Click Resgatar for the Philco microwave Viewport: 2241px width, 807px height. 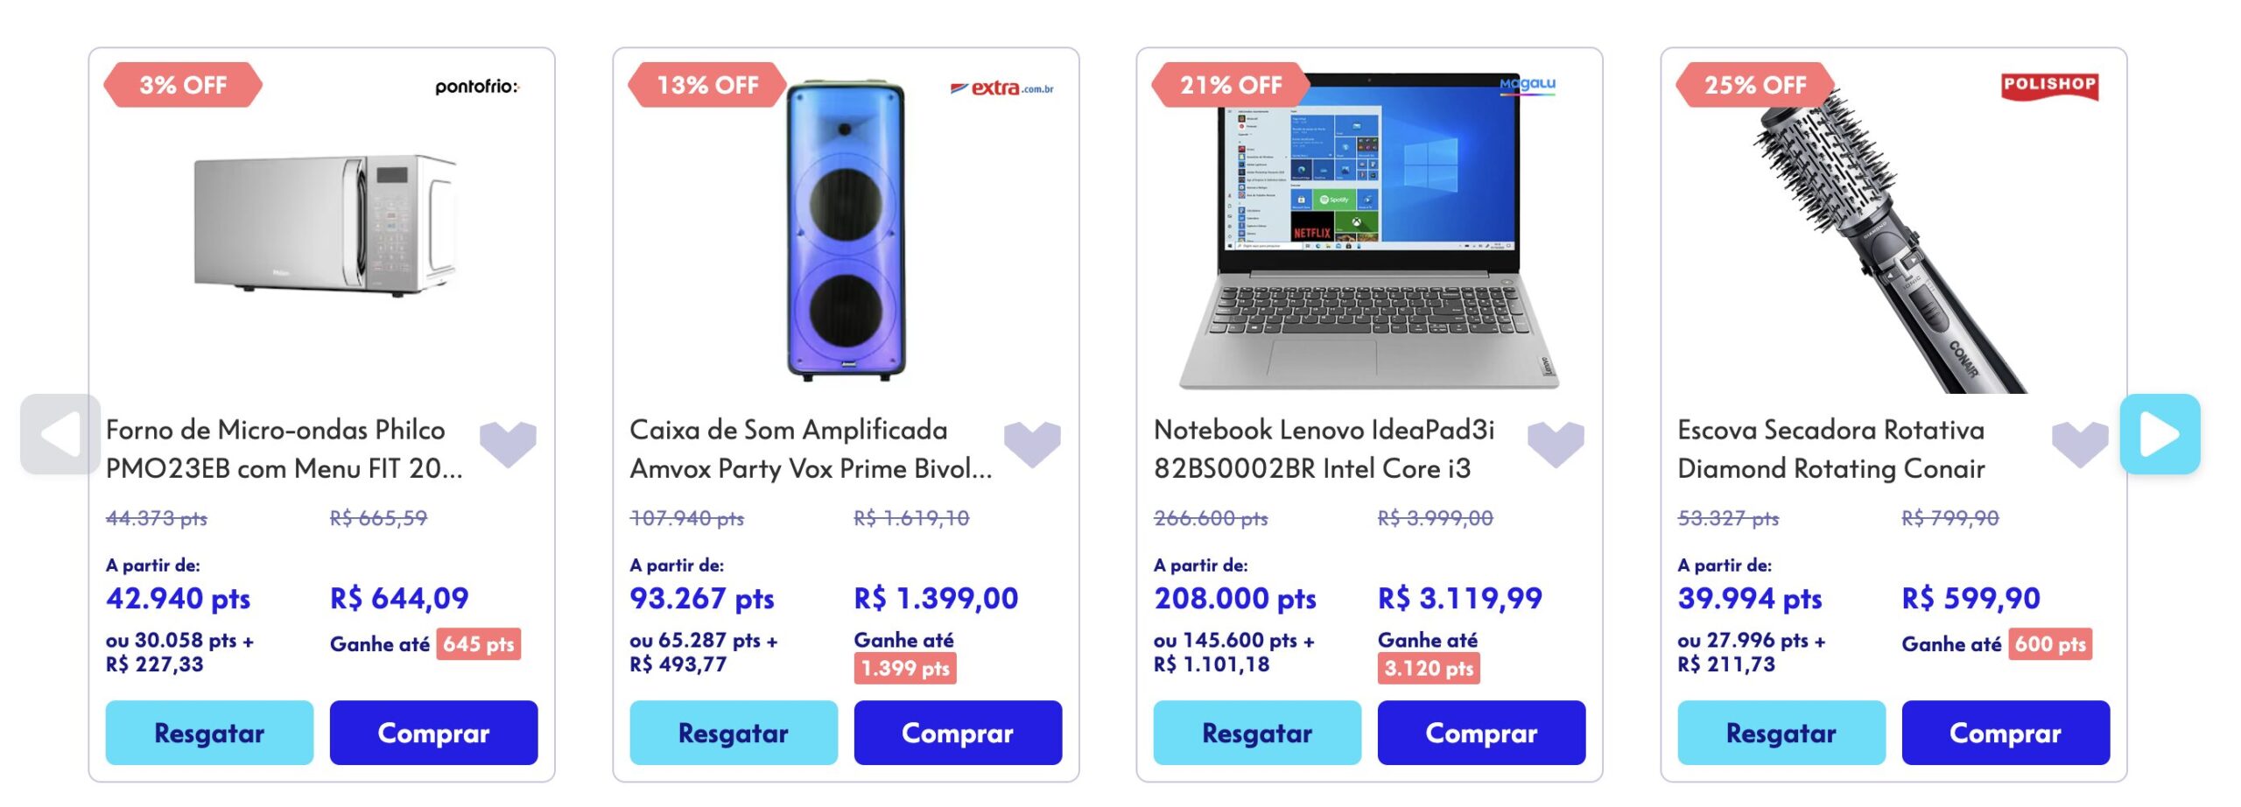point(209,733)
